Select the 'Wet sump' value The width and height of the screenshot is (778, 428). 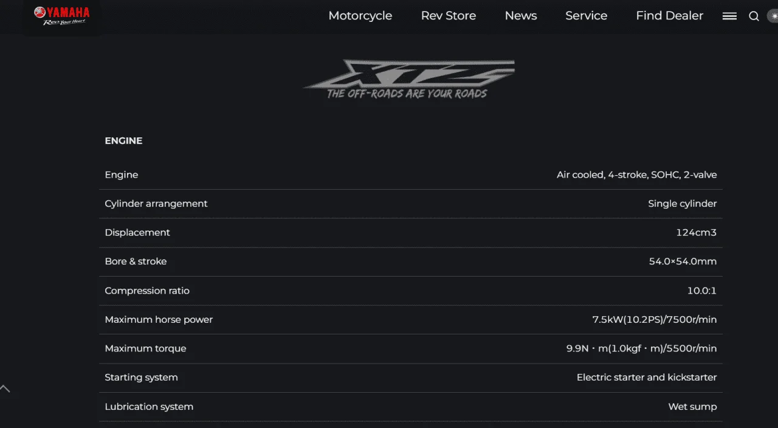click(693, 407)
